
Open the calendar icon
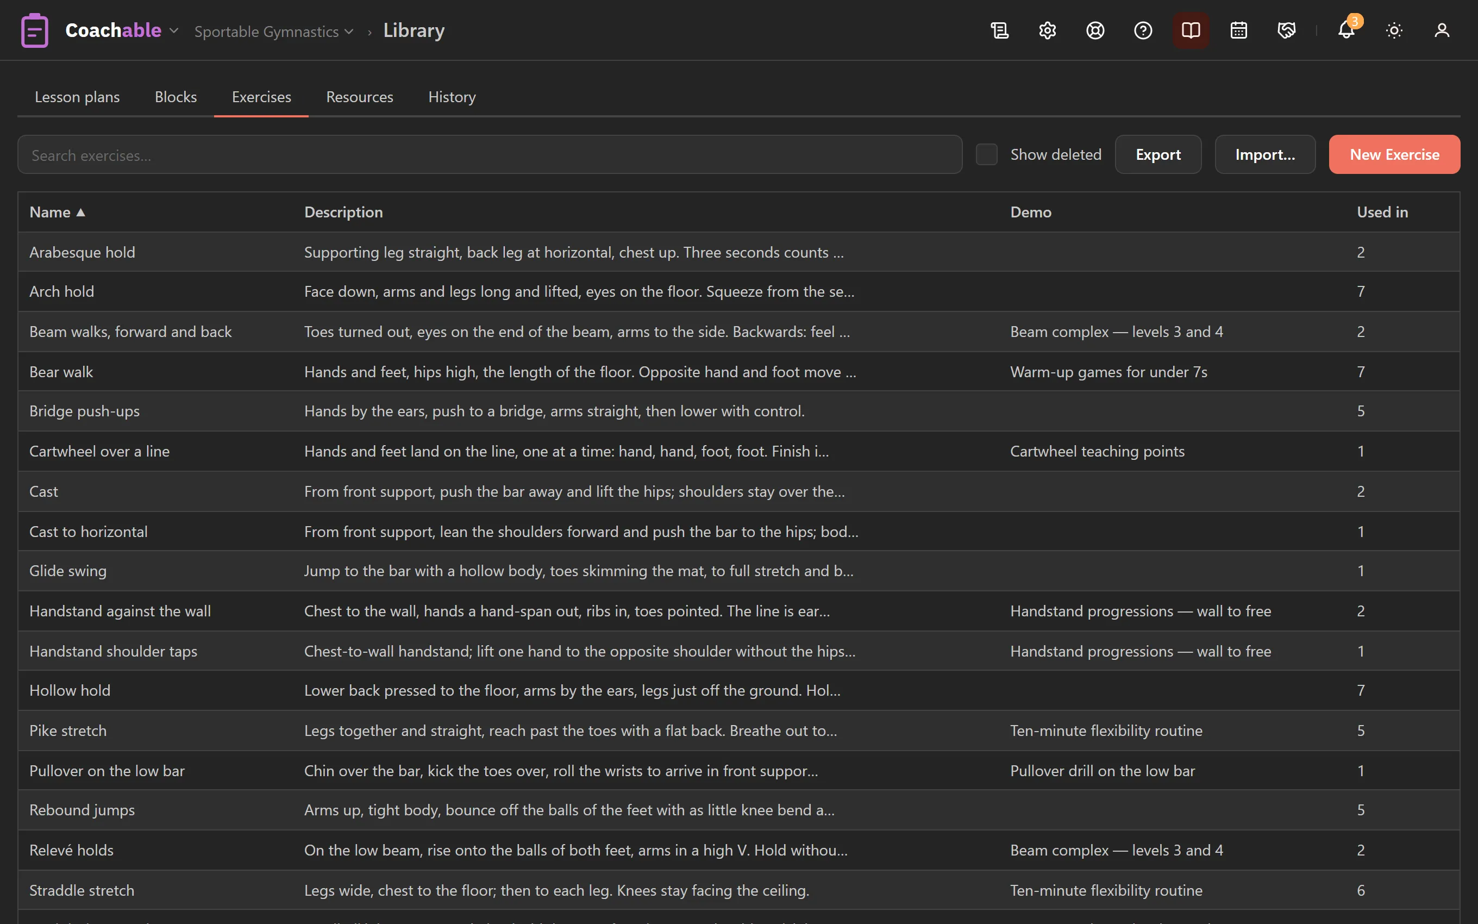[1238, 30]
